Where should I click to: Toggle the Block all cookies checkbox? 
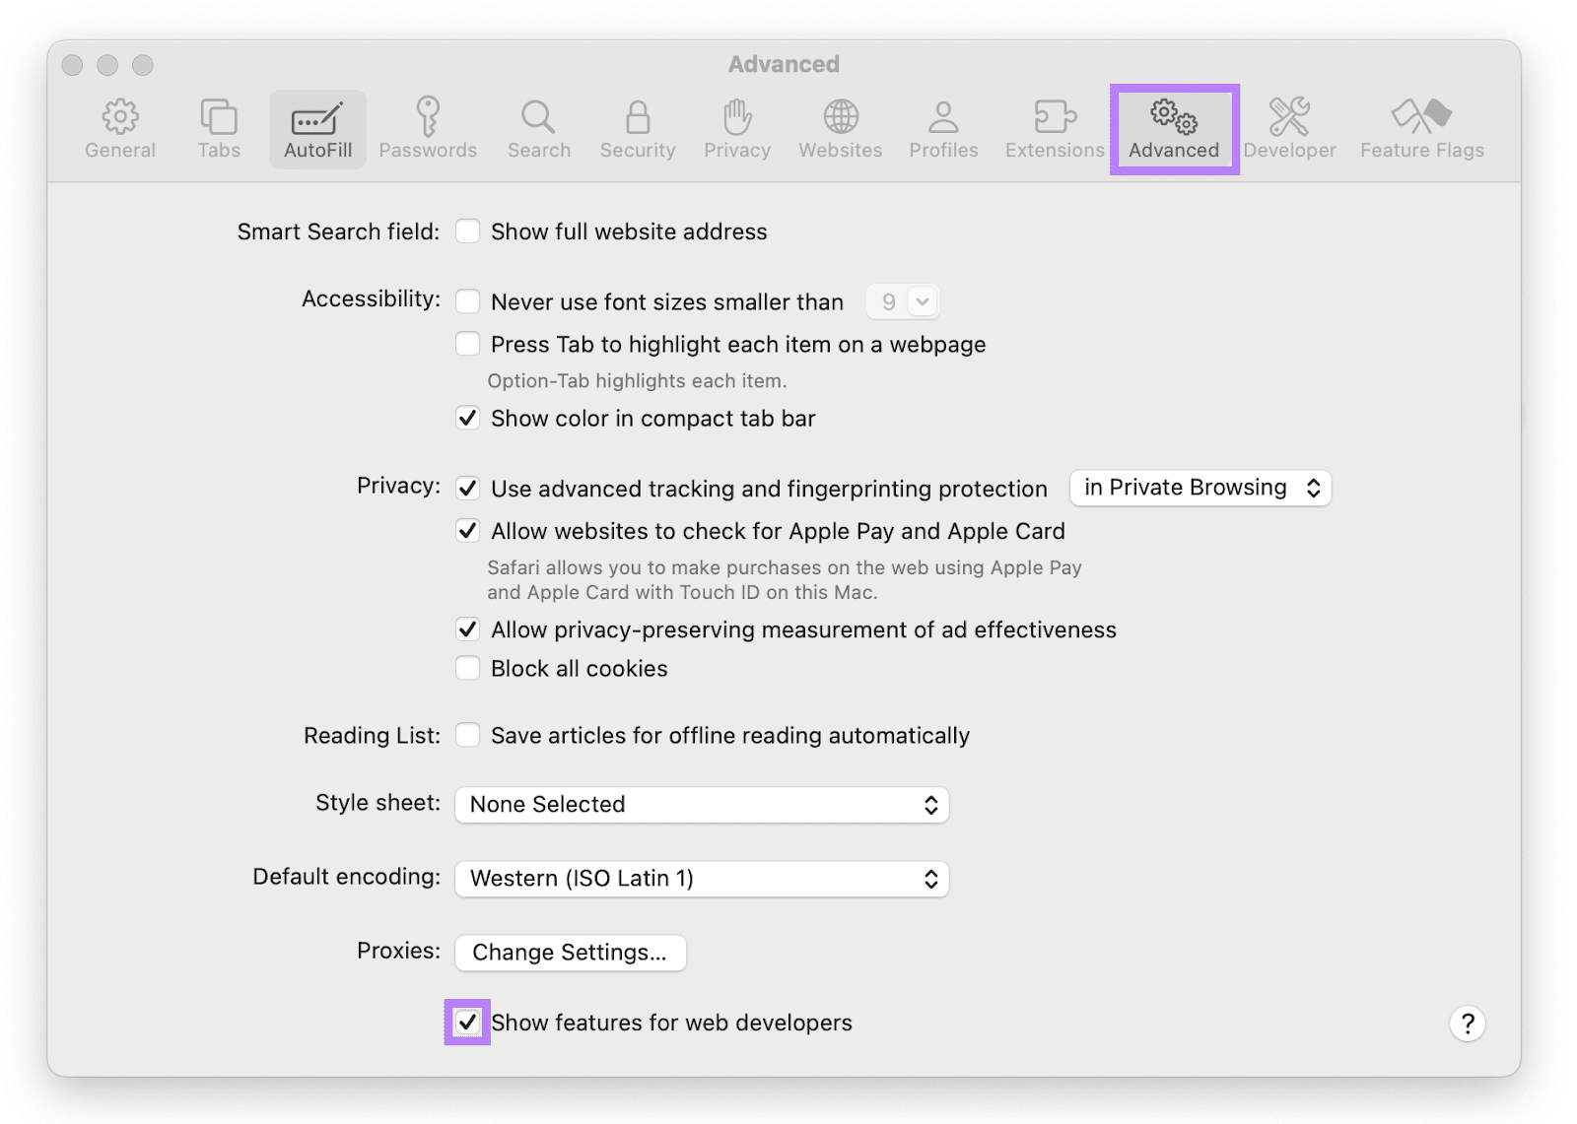pos(468,669)
